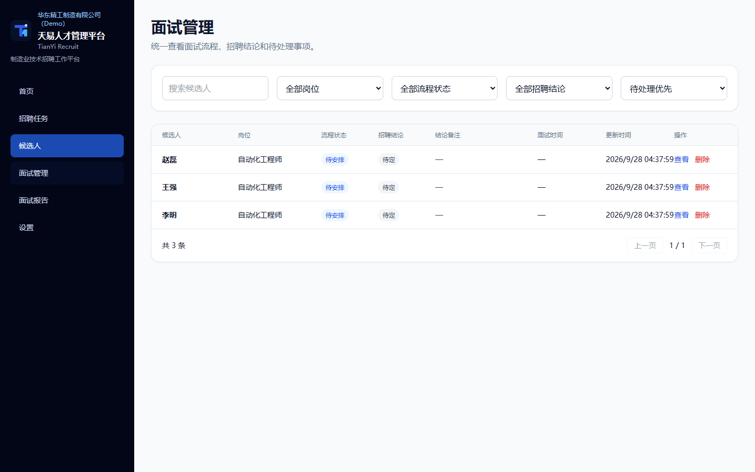Viewport: 755px width, 472px height.
Task: Click the 流程状态 column header
Action: 334,135
